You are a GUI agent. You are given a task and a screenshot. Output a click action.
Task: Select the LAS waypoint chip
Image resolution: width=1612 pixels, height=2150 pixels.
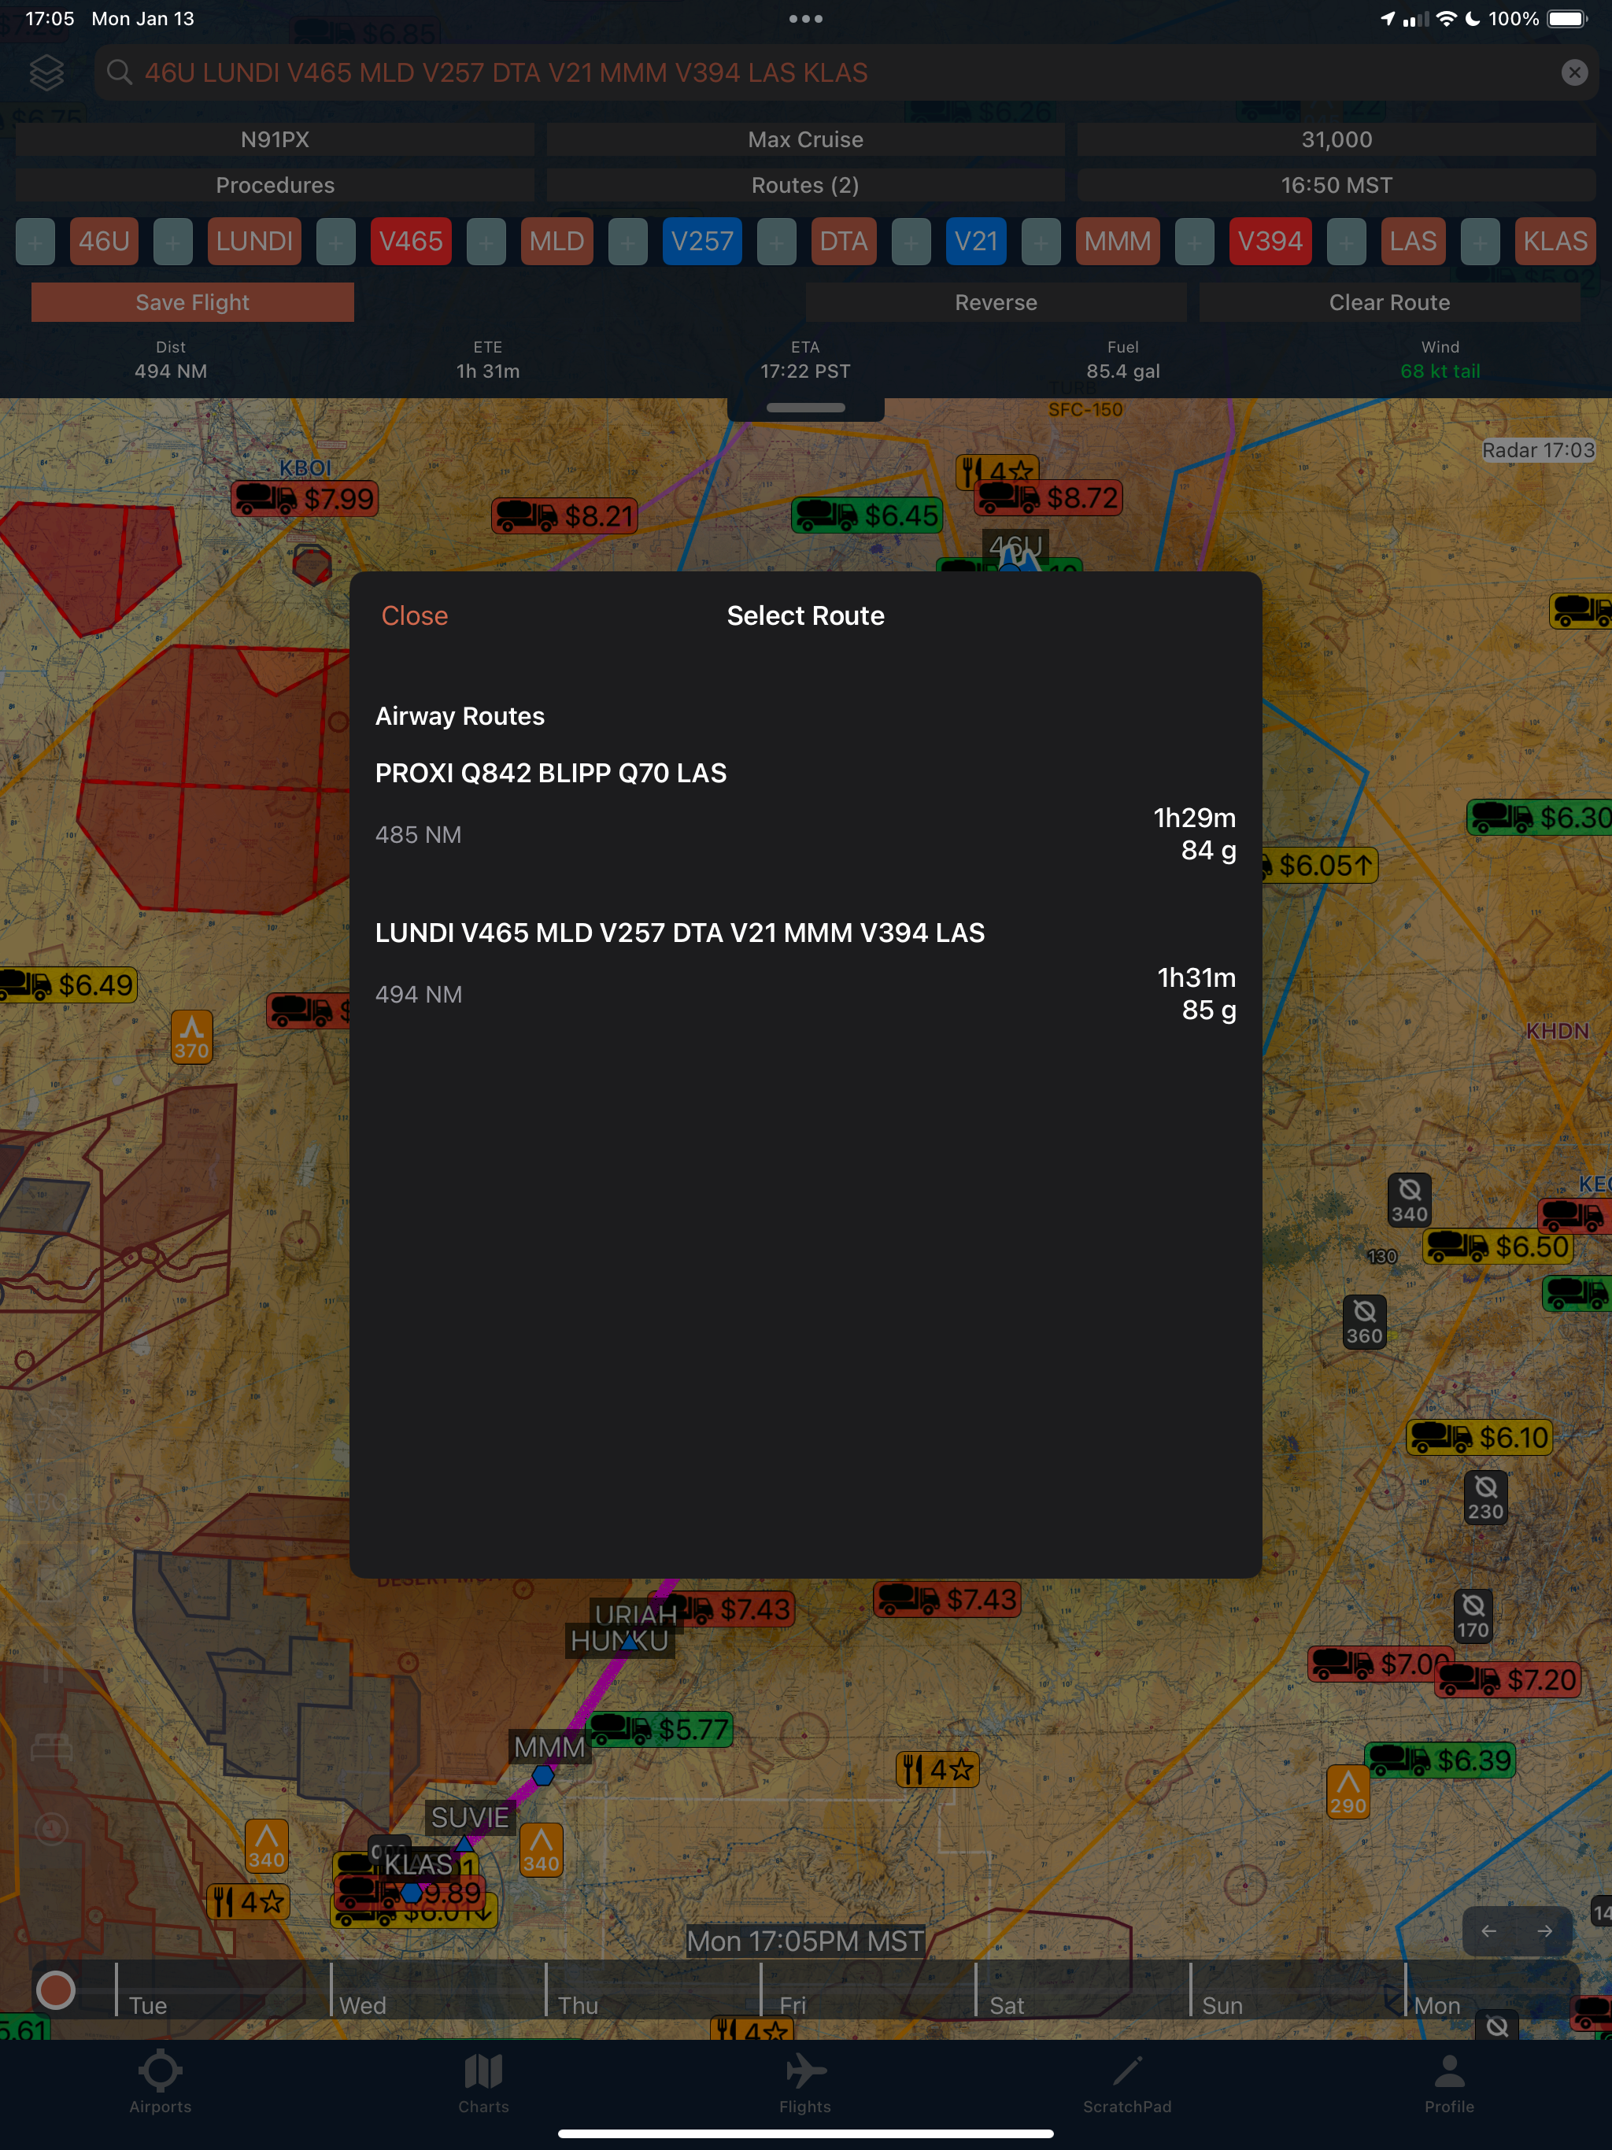(x=1413, y=241)
